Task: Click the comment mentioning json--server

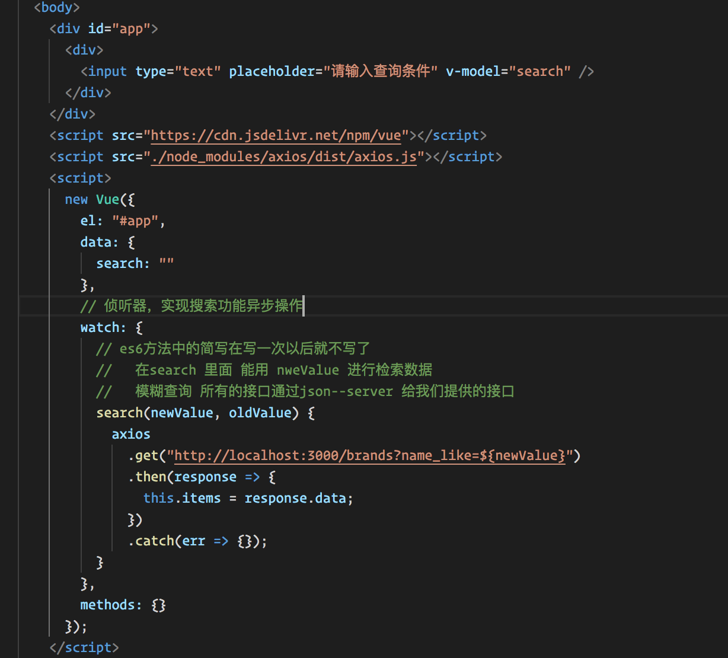Action: coord(305,391)
